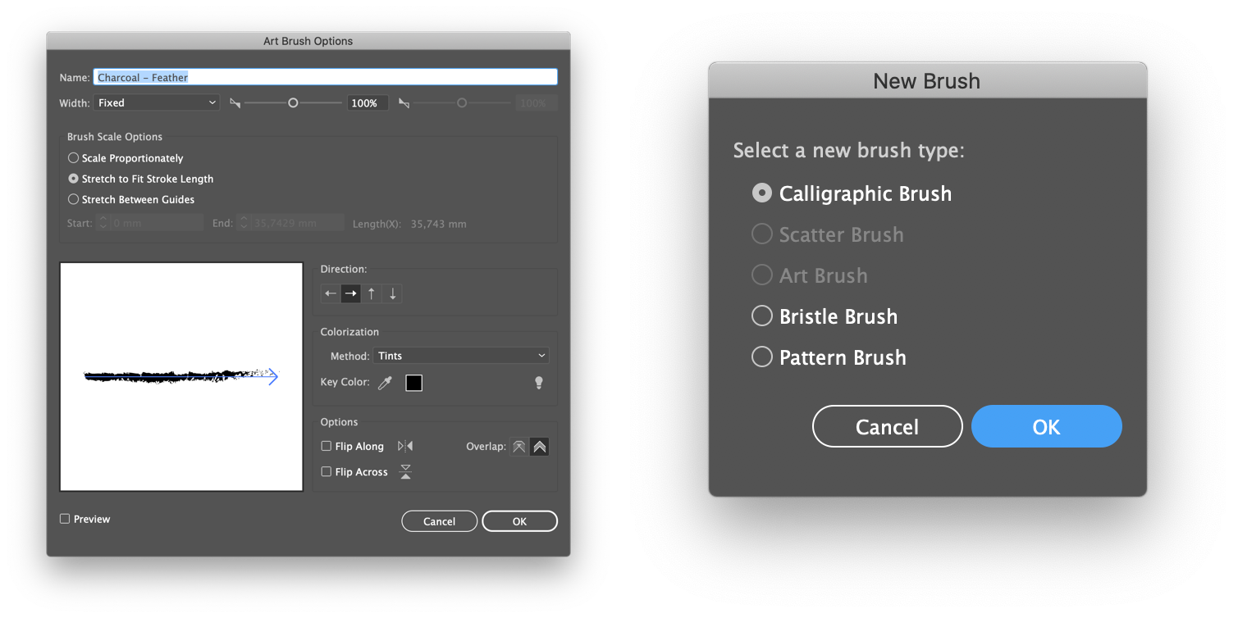
Task: Click the End 35,7429 mm field
Action: click(x=297, y=223)
